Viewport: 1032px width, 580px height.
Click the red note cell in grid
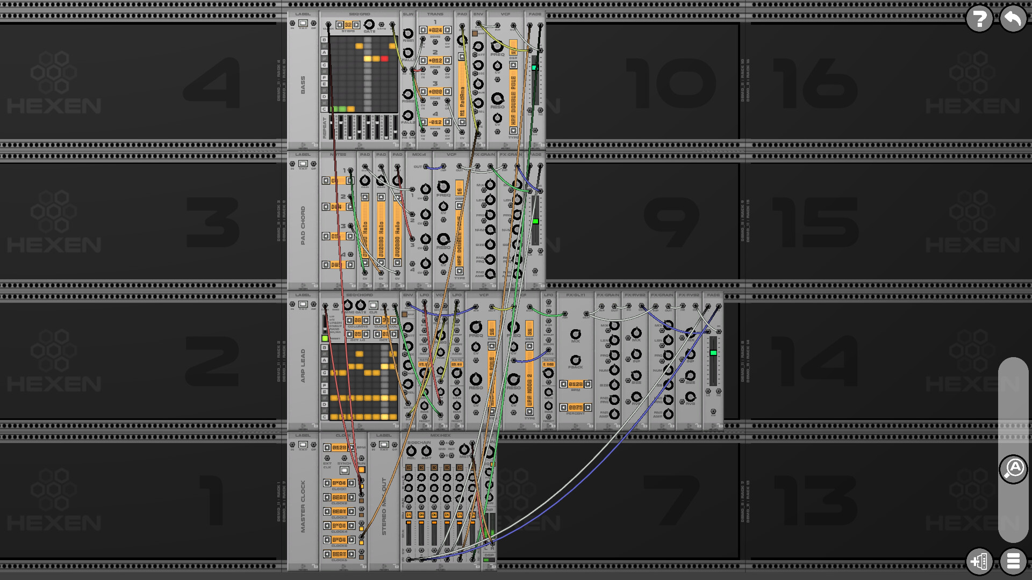(x=384, y=59)
